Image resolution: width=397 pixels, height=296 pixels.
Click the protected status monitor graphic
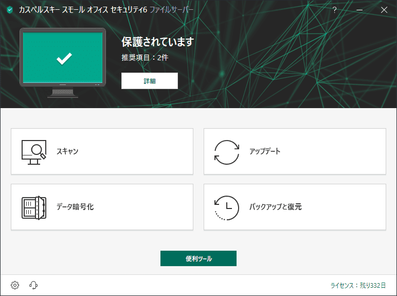[x=63, y=63]
